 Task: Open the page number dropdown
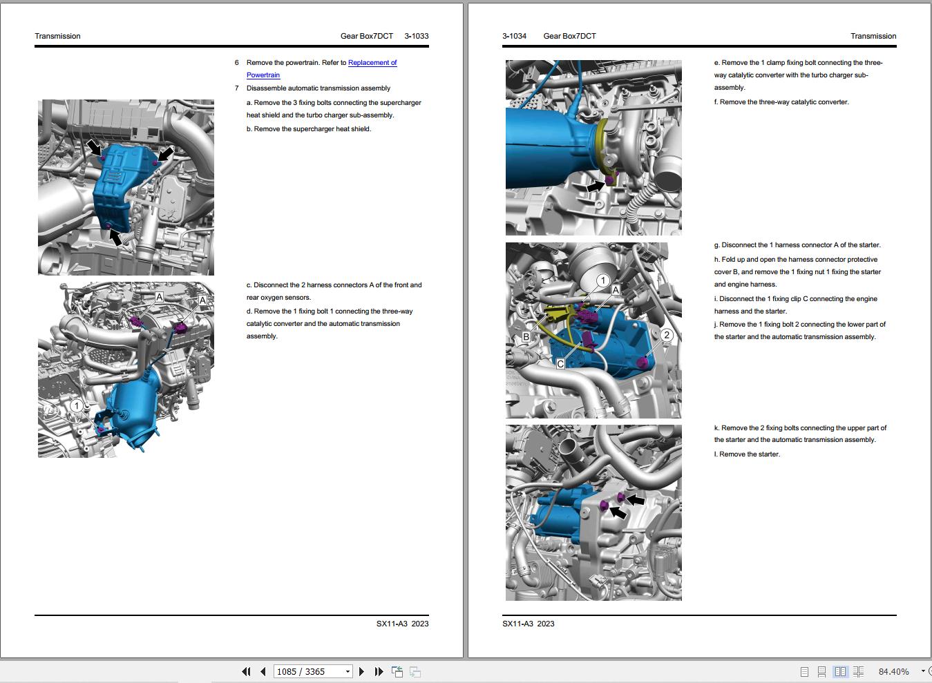coord(346,671)
